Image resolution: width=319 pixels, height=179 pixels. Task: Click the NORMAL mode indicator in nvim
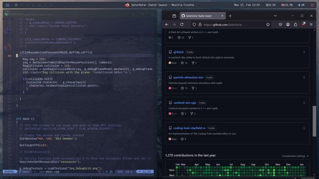[x=9, y=172]
